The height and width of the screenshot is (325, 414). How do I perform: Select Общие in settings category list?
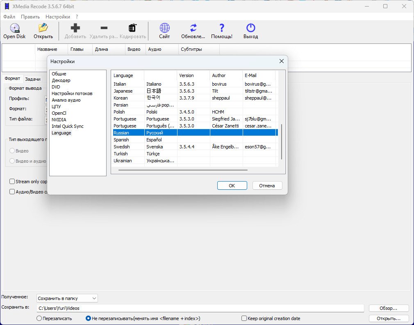click(59, 74)
